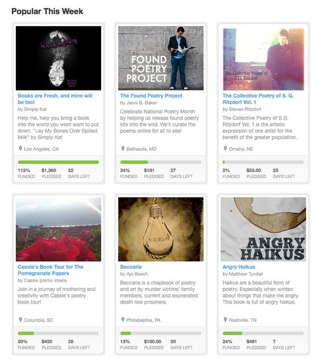This screenshot has height=362, width=318.
Task: Click author name 'by Matthew Tyndall'
Action: point(242,274)
